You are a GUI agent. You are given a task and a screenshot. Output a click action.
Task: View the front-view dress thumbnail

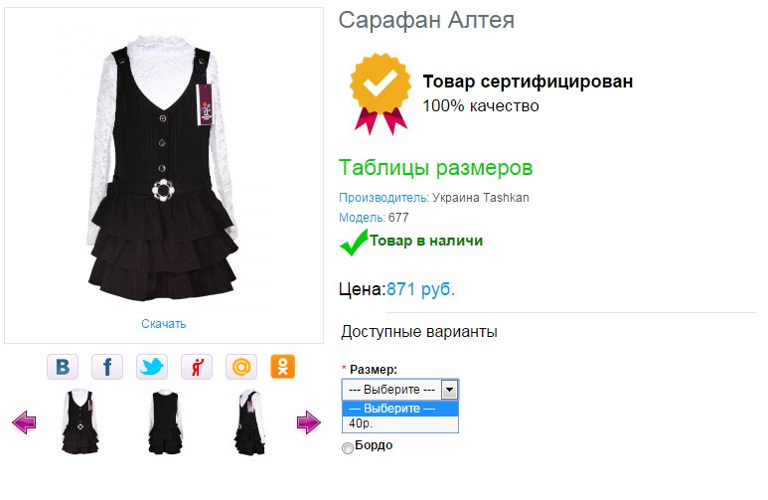point(79,422)
